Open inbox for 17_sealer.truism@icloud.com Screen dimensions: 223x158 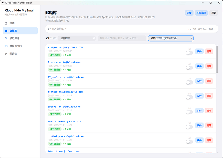[199, 81]
